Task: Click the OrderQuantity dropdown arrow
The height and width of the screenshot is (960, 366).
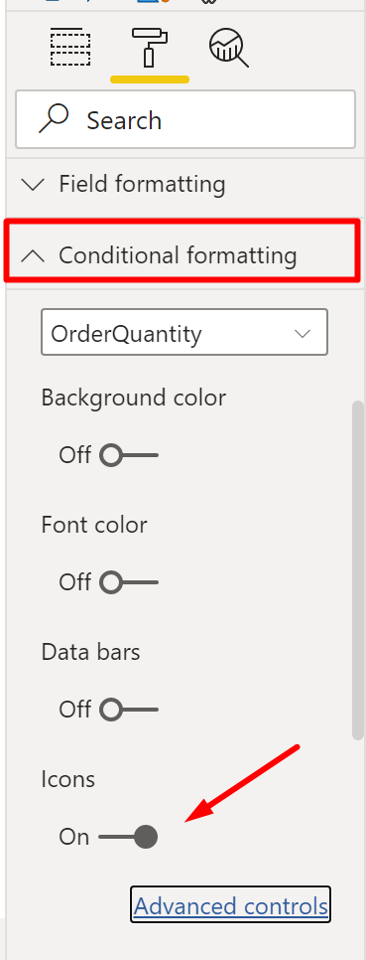Action: (303, 334)
